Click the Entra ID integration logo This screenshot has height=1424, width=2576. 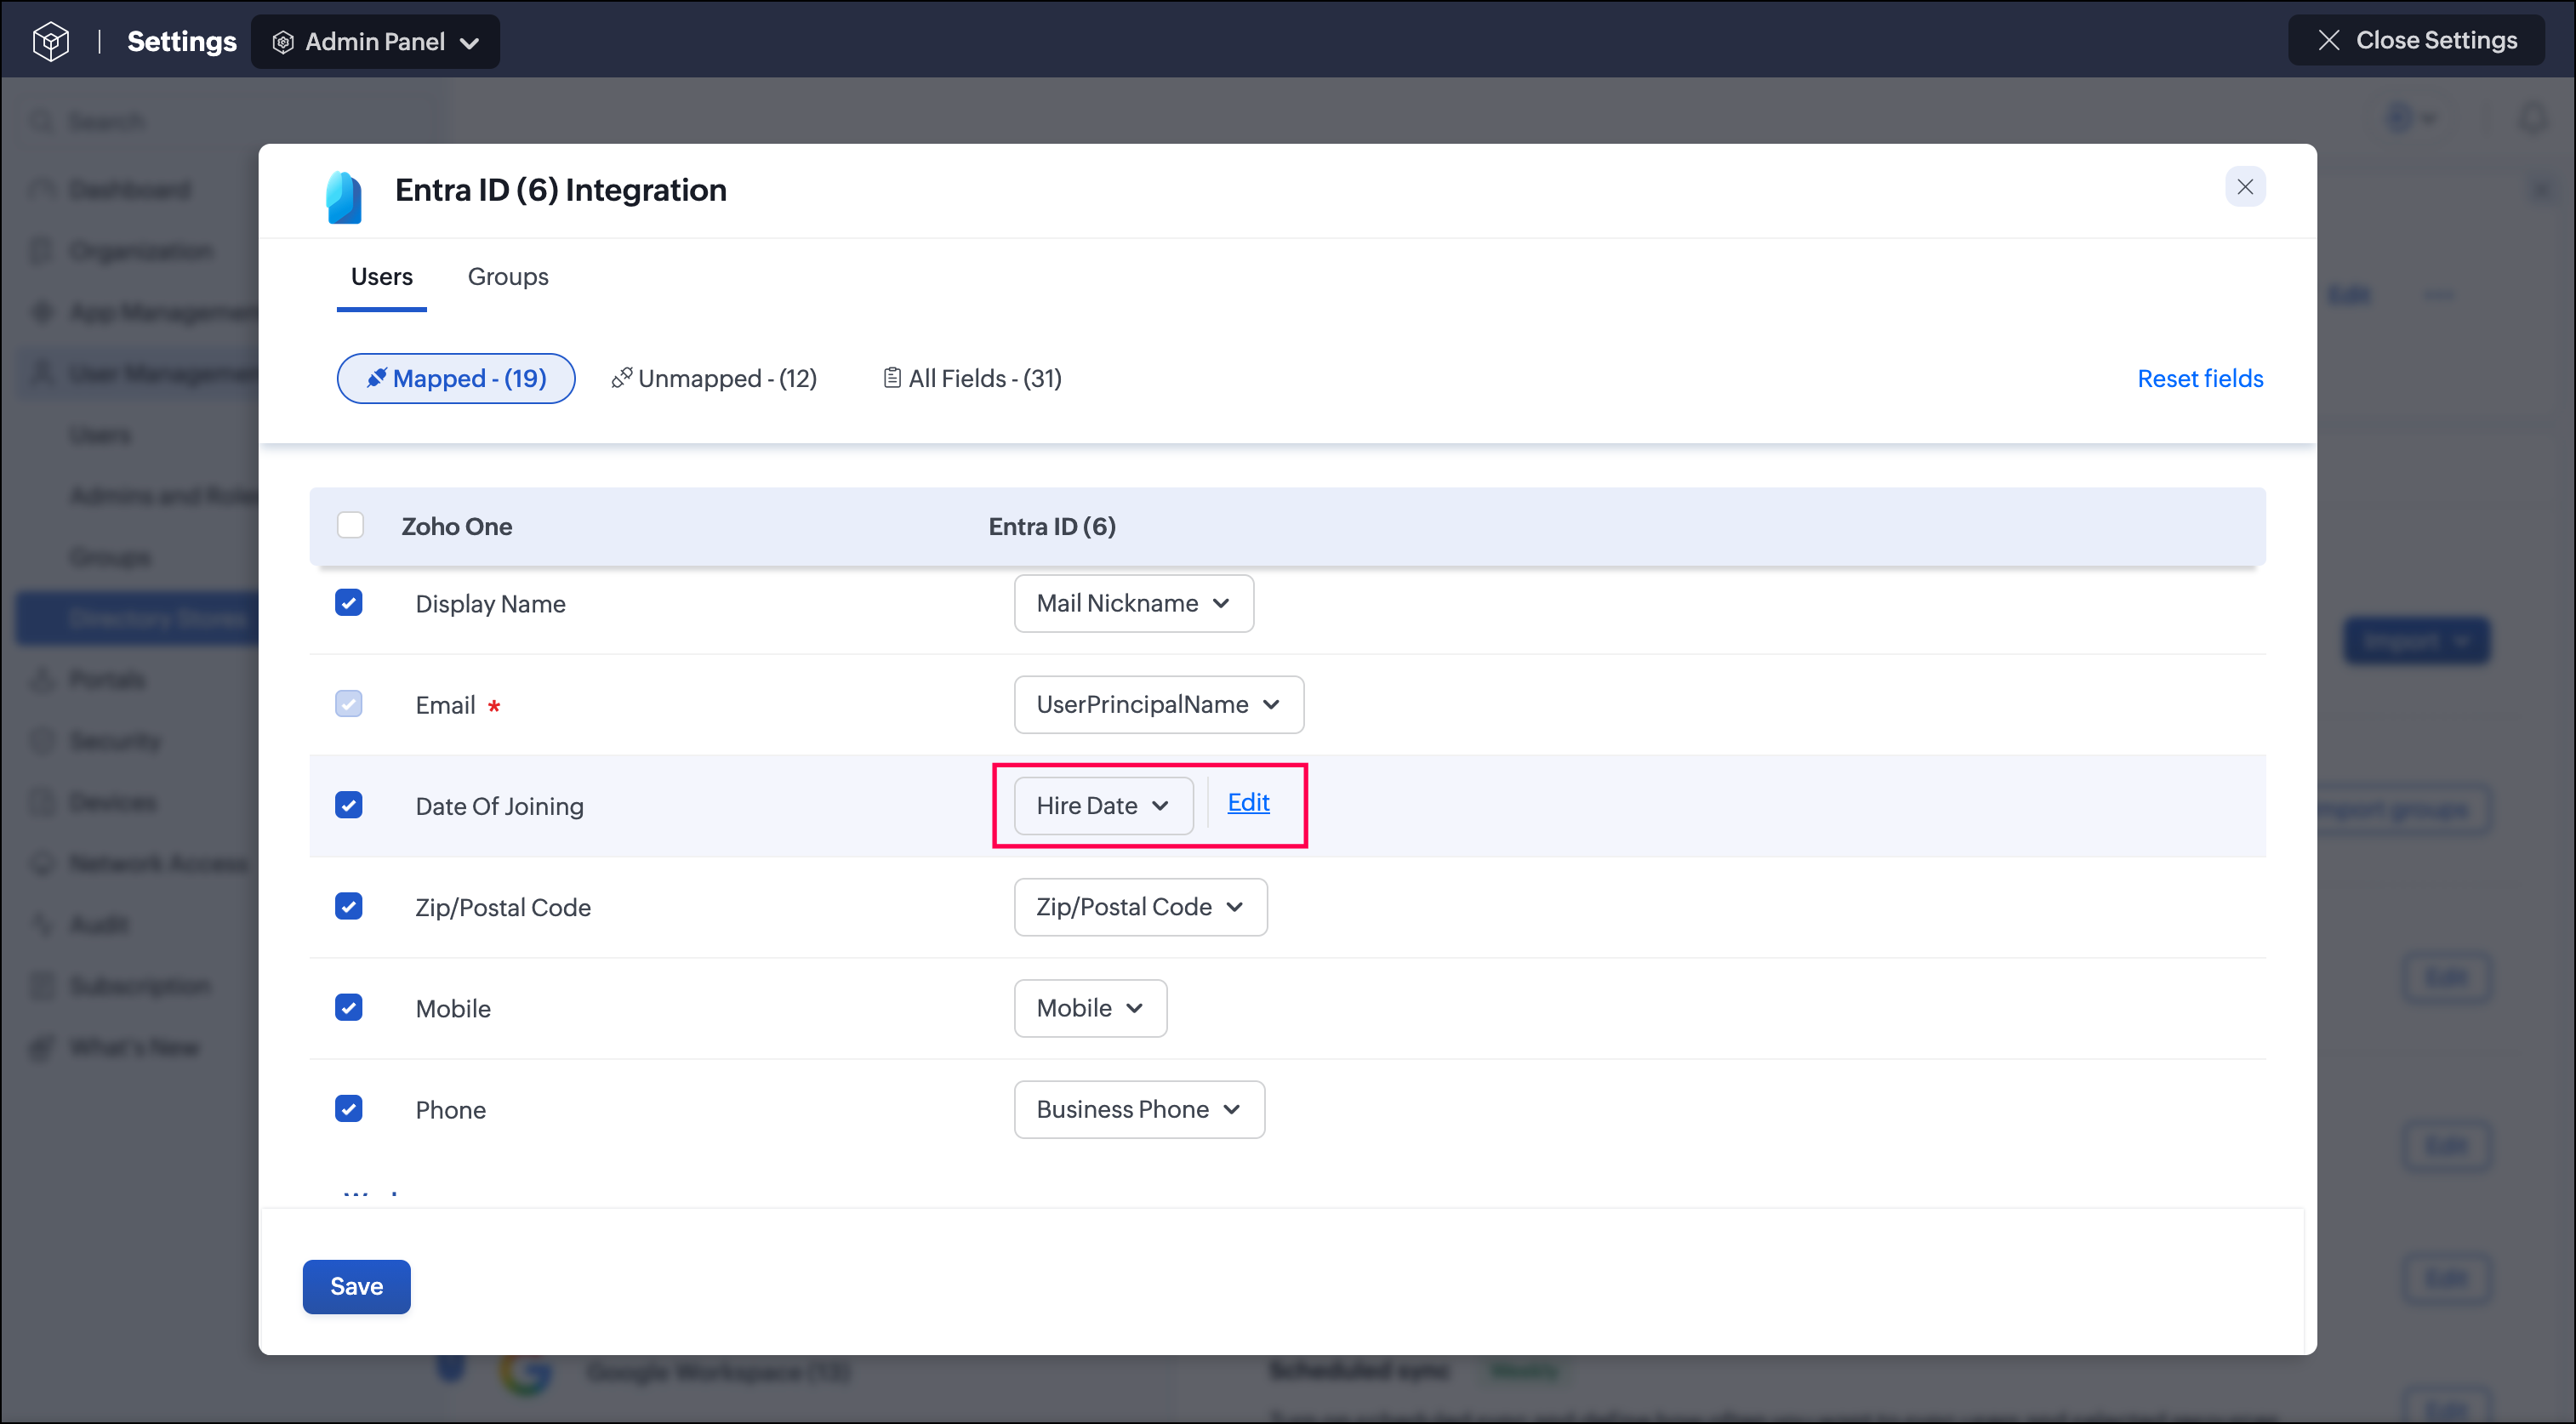pyautogui.click(x=343, y=196)
